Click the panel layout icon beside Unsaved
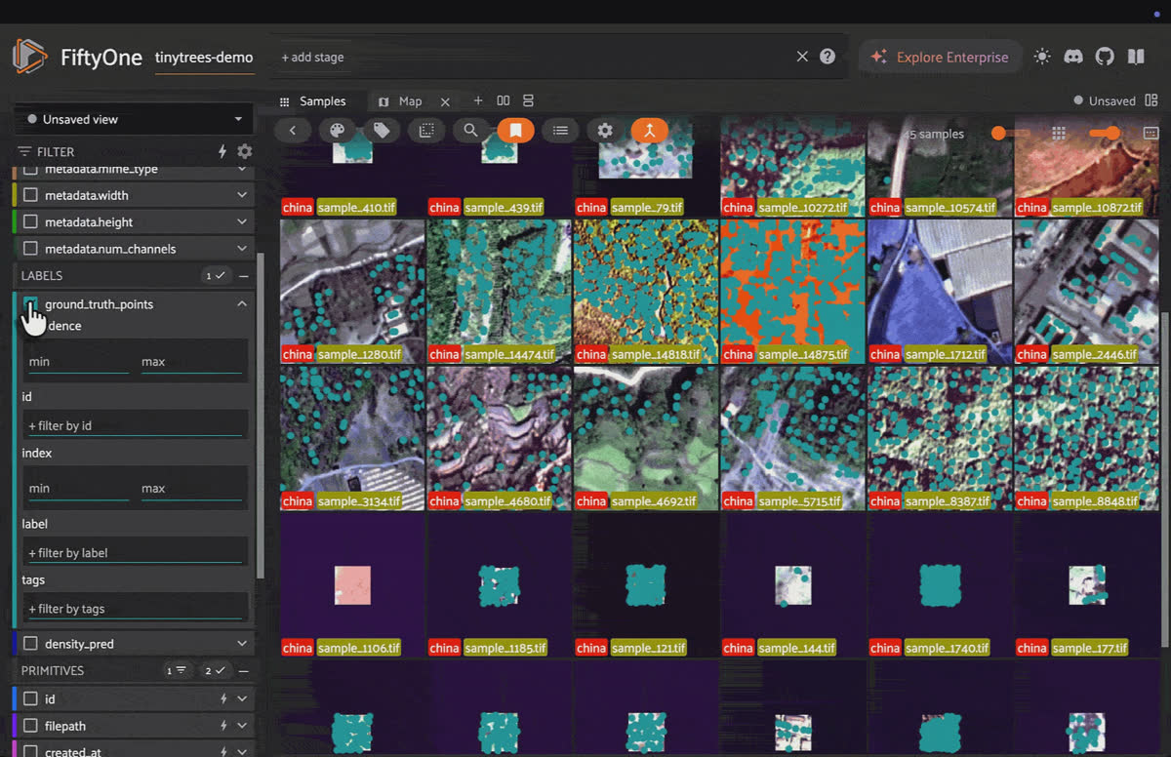Image resolution: width=1171 pixels, height=757 pixels. [x=1151, y=100]
